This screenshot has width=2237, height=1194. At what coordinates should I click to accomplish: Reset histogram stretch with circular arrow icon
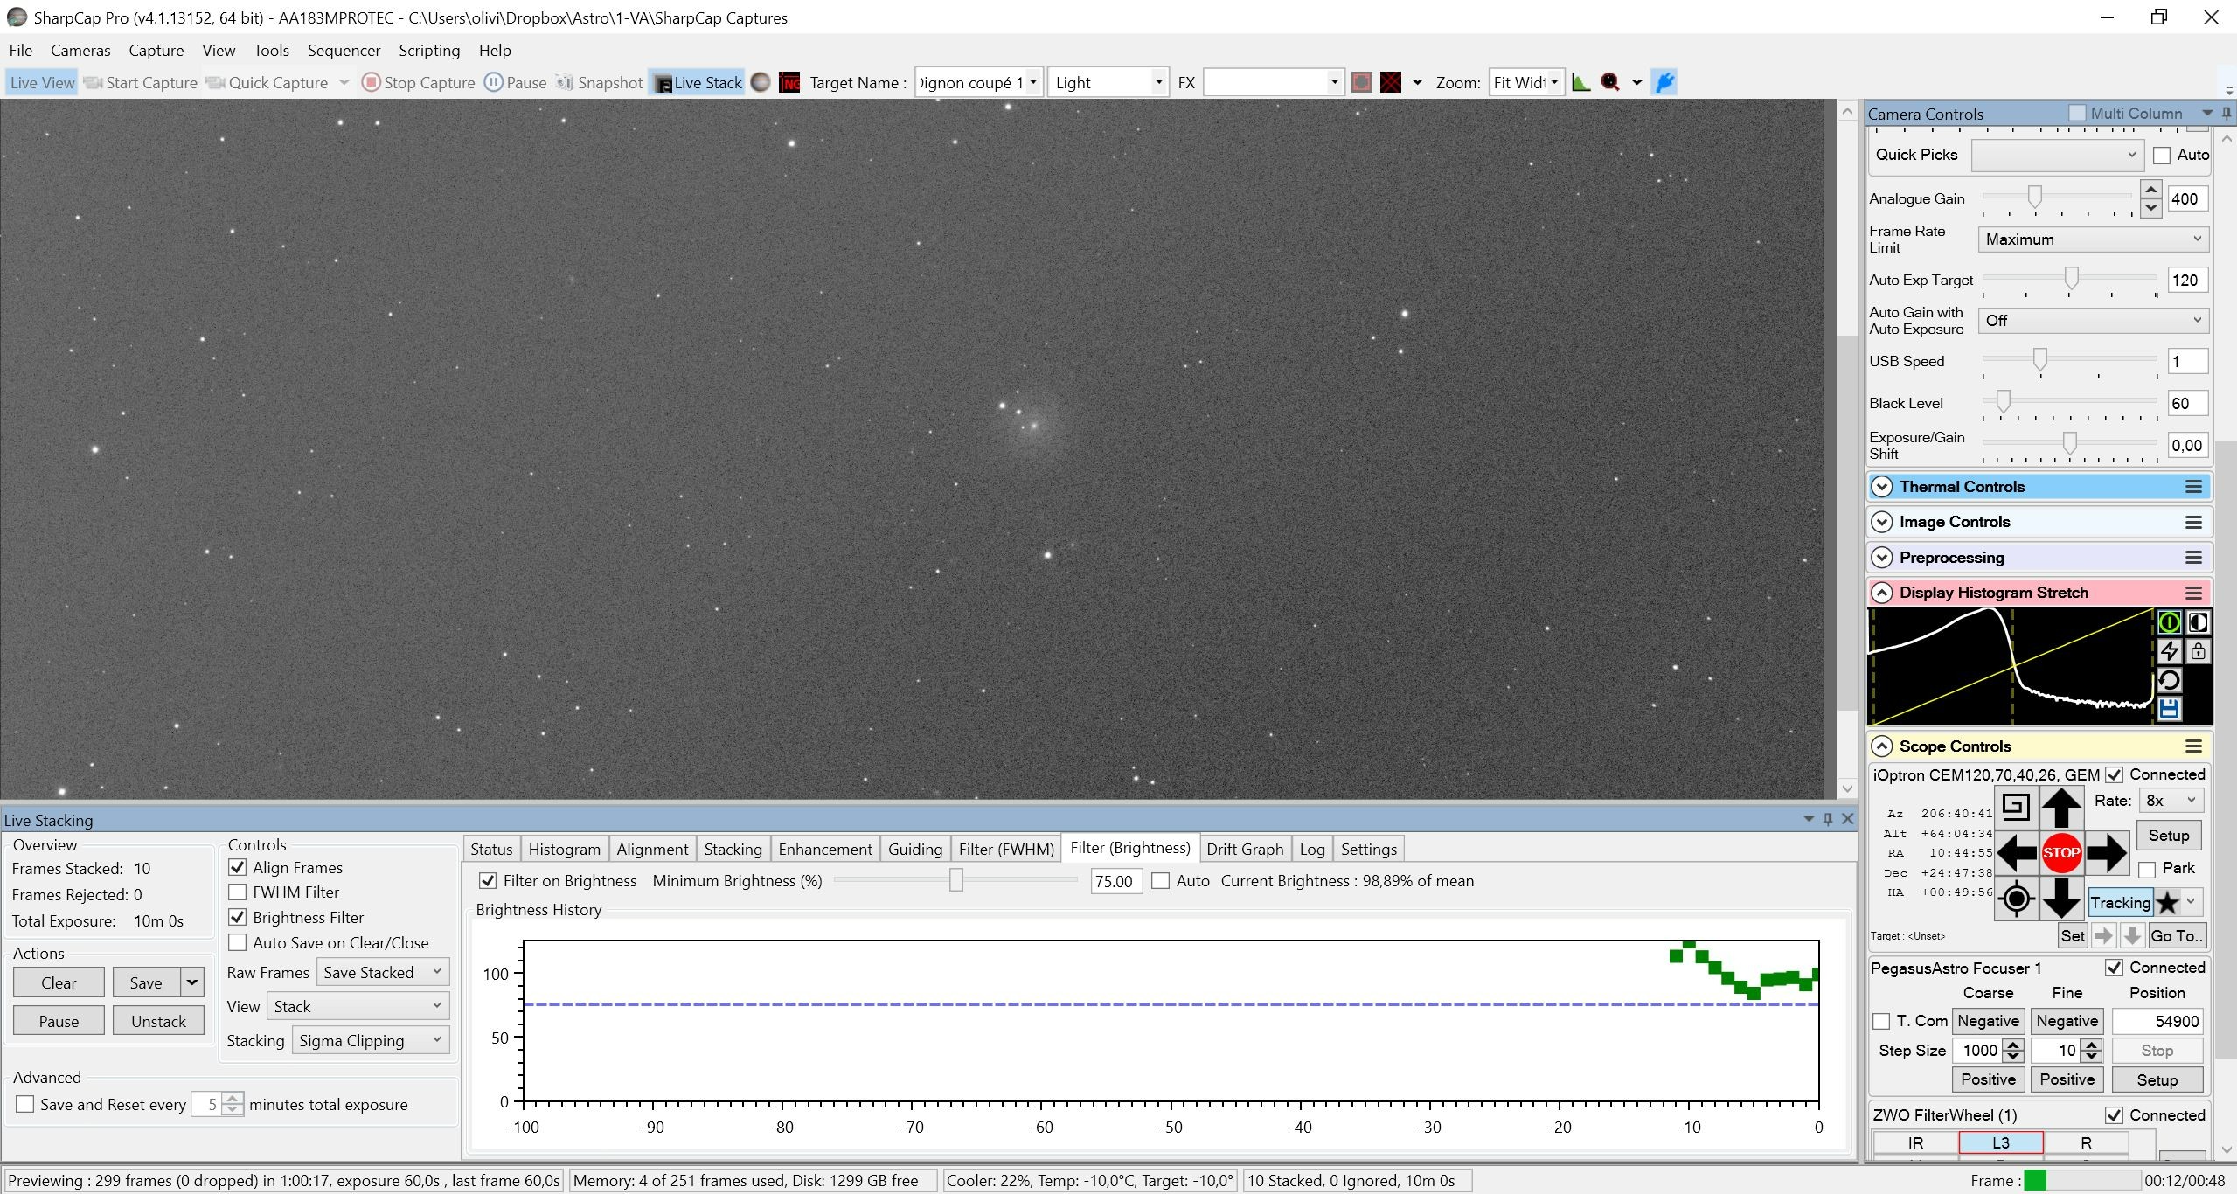coord(2169,680)
